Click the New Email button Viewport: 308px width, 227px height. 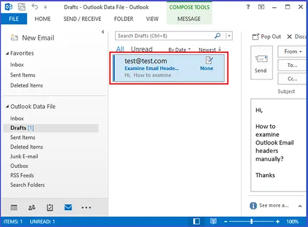(32, 38)
